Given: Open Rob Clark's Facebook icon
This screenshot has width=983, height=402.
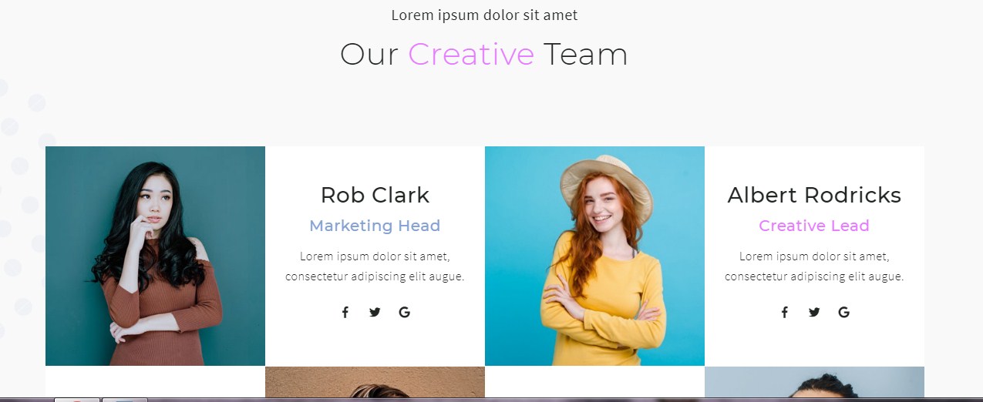Looking at the screenshot, I should pyautogui.click(x=345, y=312).
